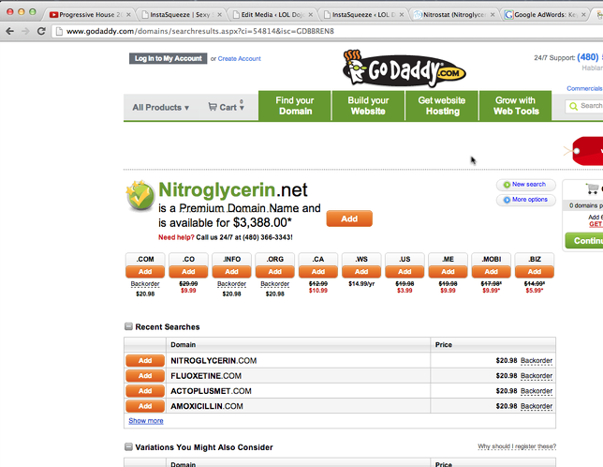Open the All Products dropdown

click(160, 107)
